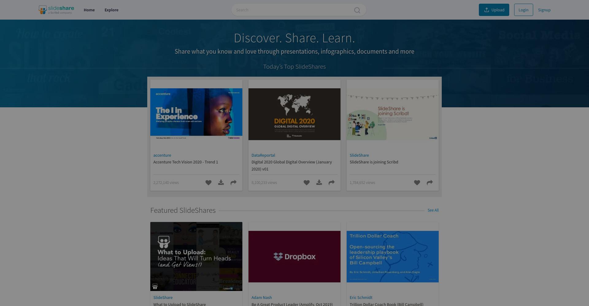Like the Accenture Tech Vision slideshow
Image resolution: width=589 pixels, height=306 pixels.
point(208,183)
